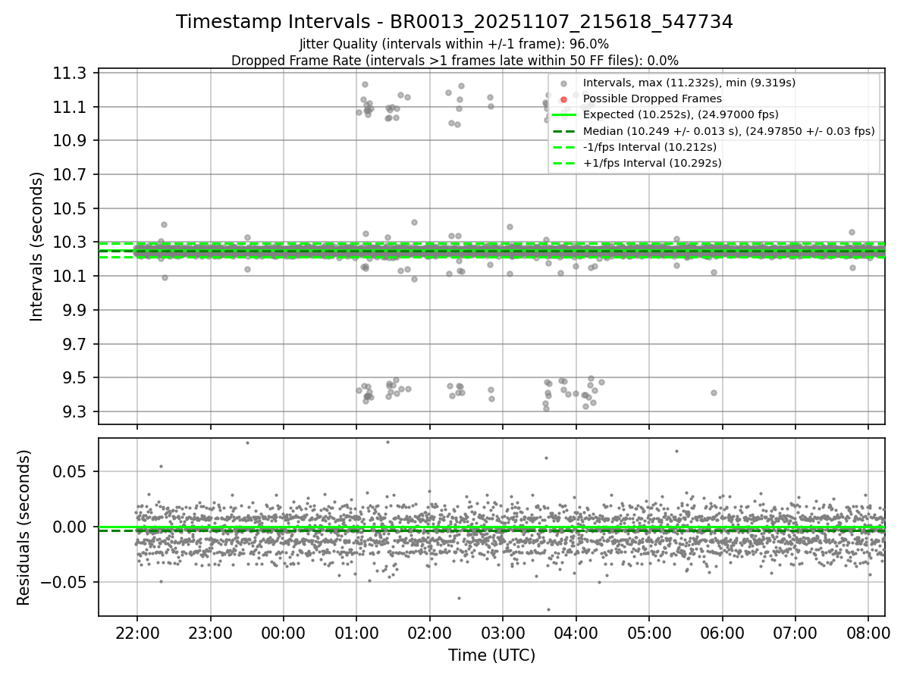Click the 'Jitter Quality' subtitle line showing 96.0%
Viewport: 910px width, 682px height.
454,44
